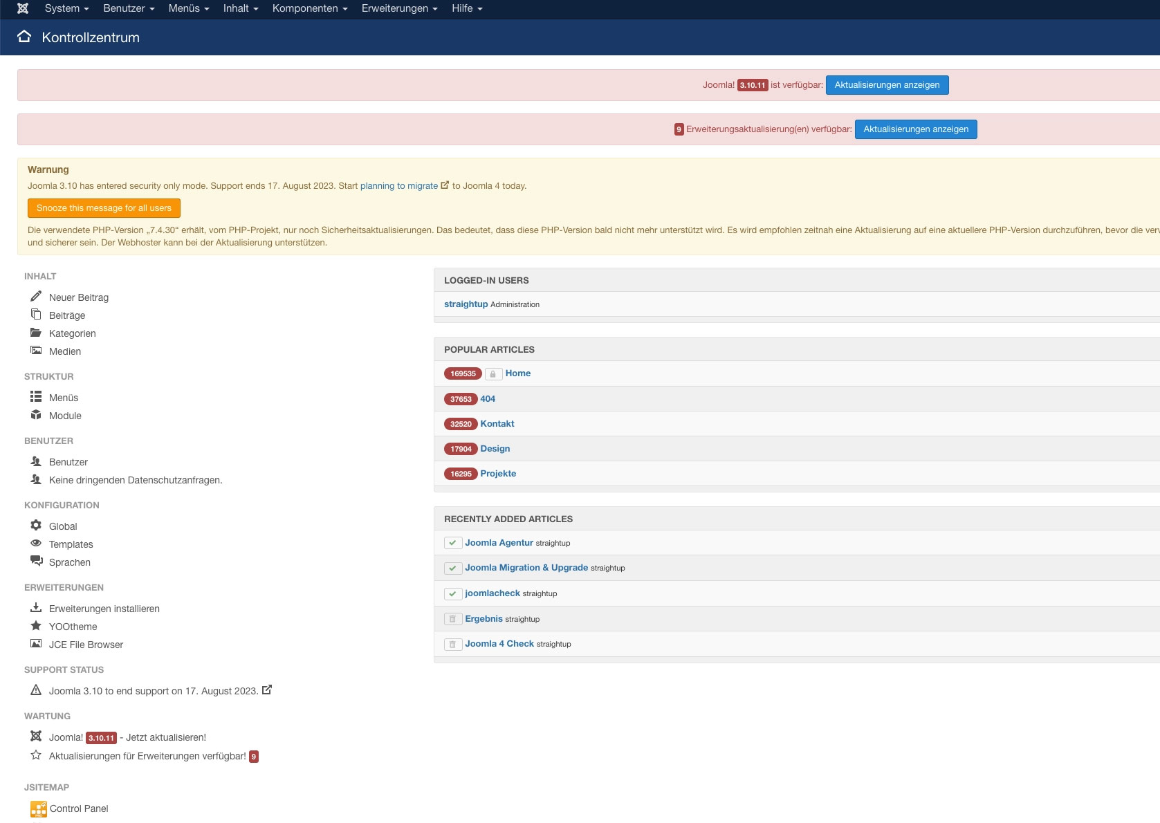This screenshot has height=823, width=1160.
Task: Click the Benutzer users icon
Action: (36, 461)
